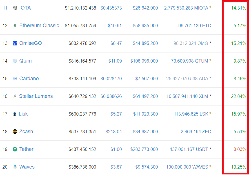Viewport: 249px width, 175px height.
Task: Click the Ethereum Classic logo icon
Action: (15, 26)
